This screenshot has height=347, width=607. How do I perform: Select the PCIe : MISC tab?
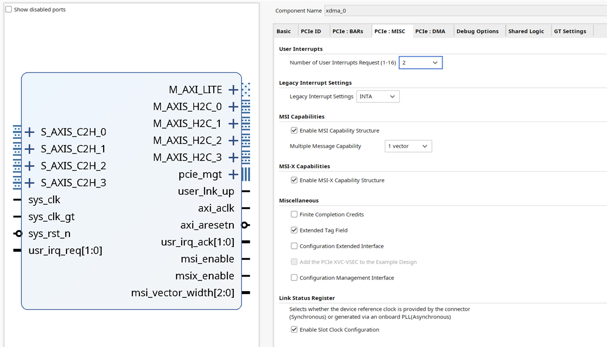point(390,31)
